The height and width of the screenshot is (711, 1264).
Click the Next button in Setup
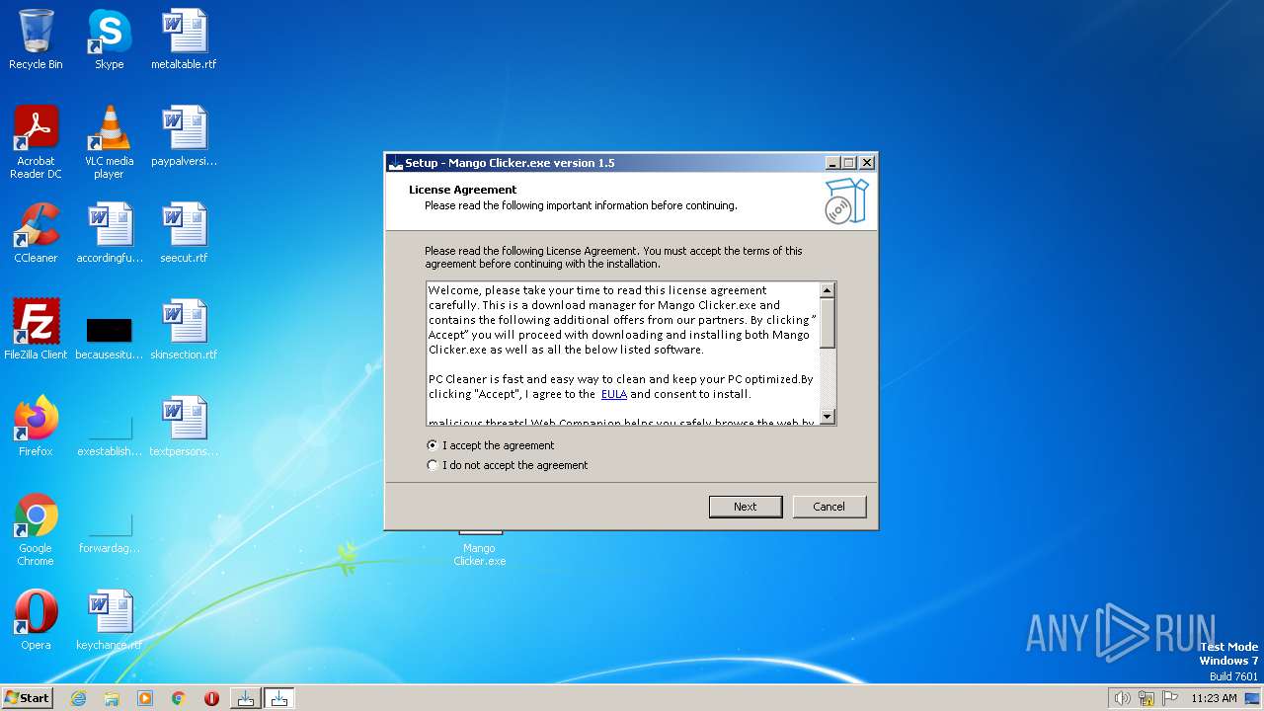point(746,507)
